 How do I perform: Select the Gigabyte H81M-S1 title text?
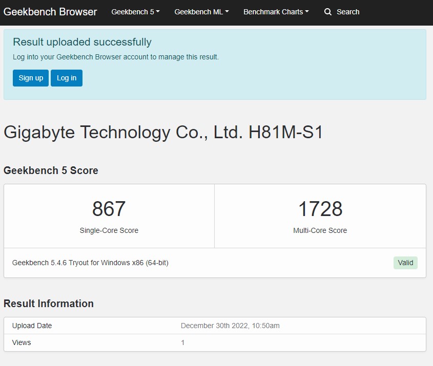click(163, 133)
